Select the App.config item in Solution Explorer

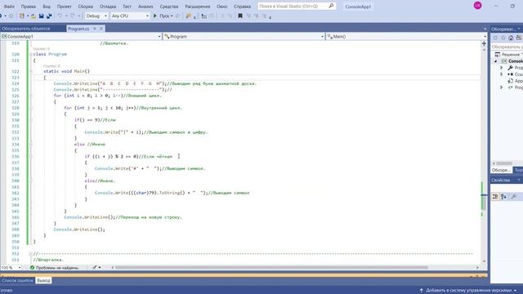tap(516, 81)
